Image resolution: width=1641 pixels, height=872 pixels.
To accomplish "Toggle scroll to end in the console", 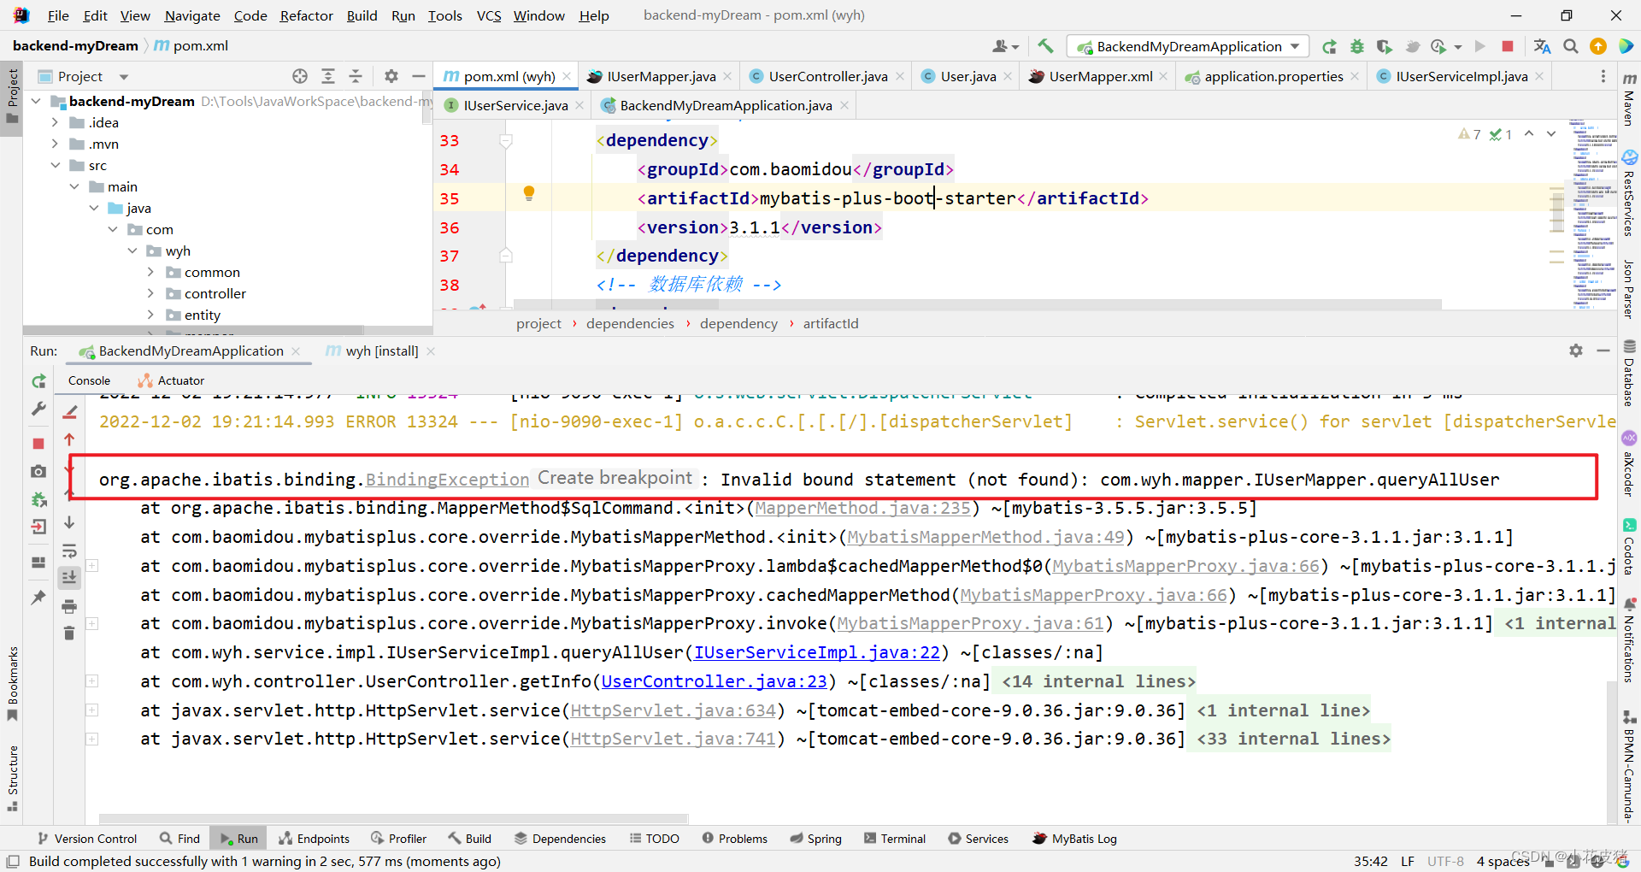I will click(x=70, y=578).
